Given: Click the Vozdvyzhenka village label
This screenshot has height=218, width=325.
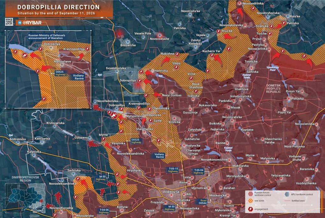Looking at the screenshot, I should click(306, 183).
